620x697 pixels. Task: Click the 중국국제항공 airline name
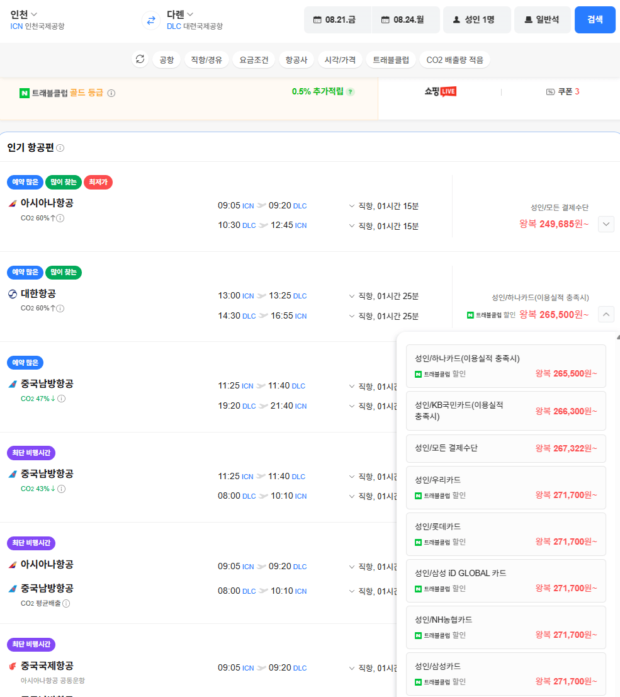click(x=47, y=666)
